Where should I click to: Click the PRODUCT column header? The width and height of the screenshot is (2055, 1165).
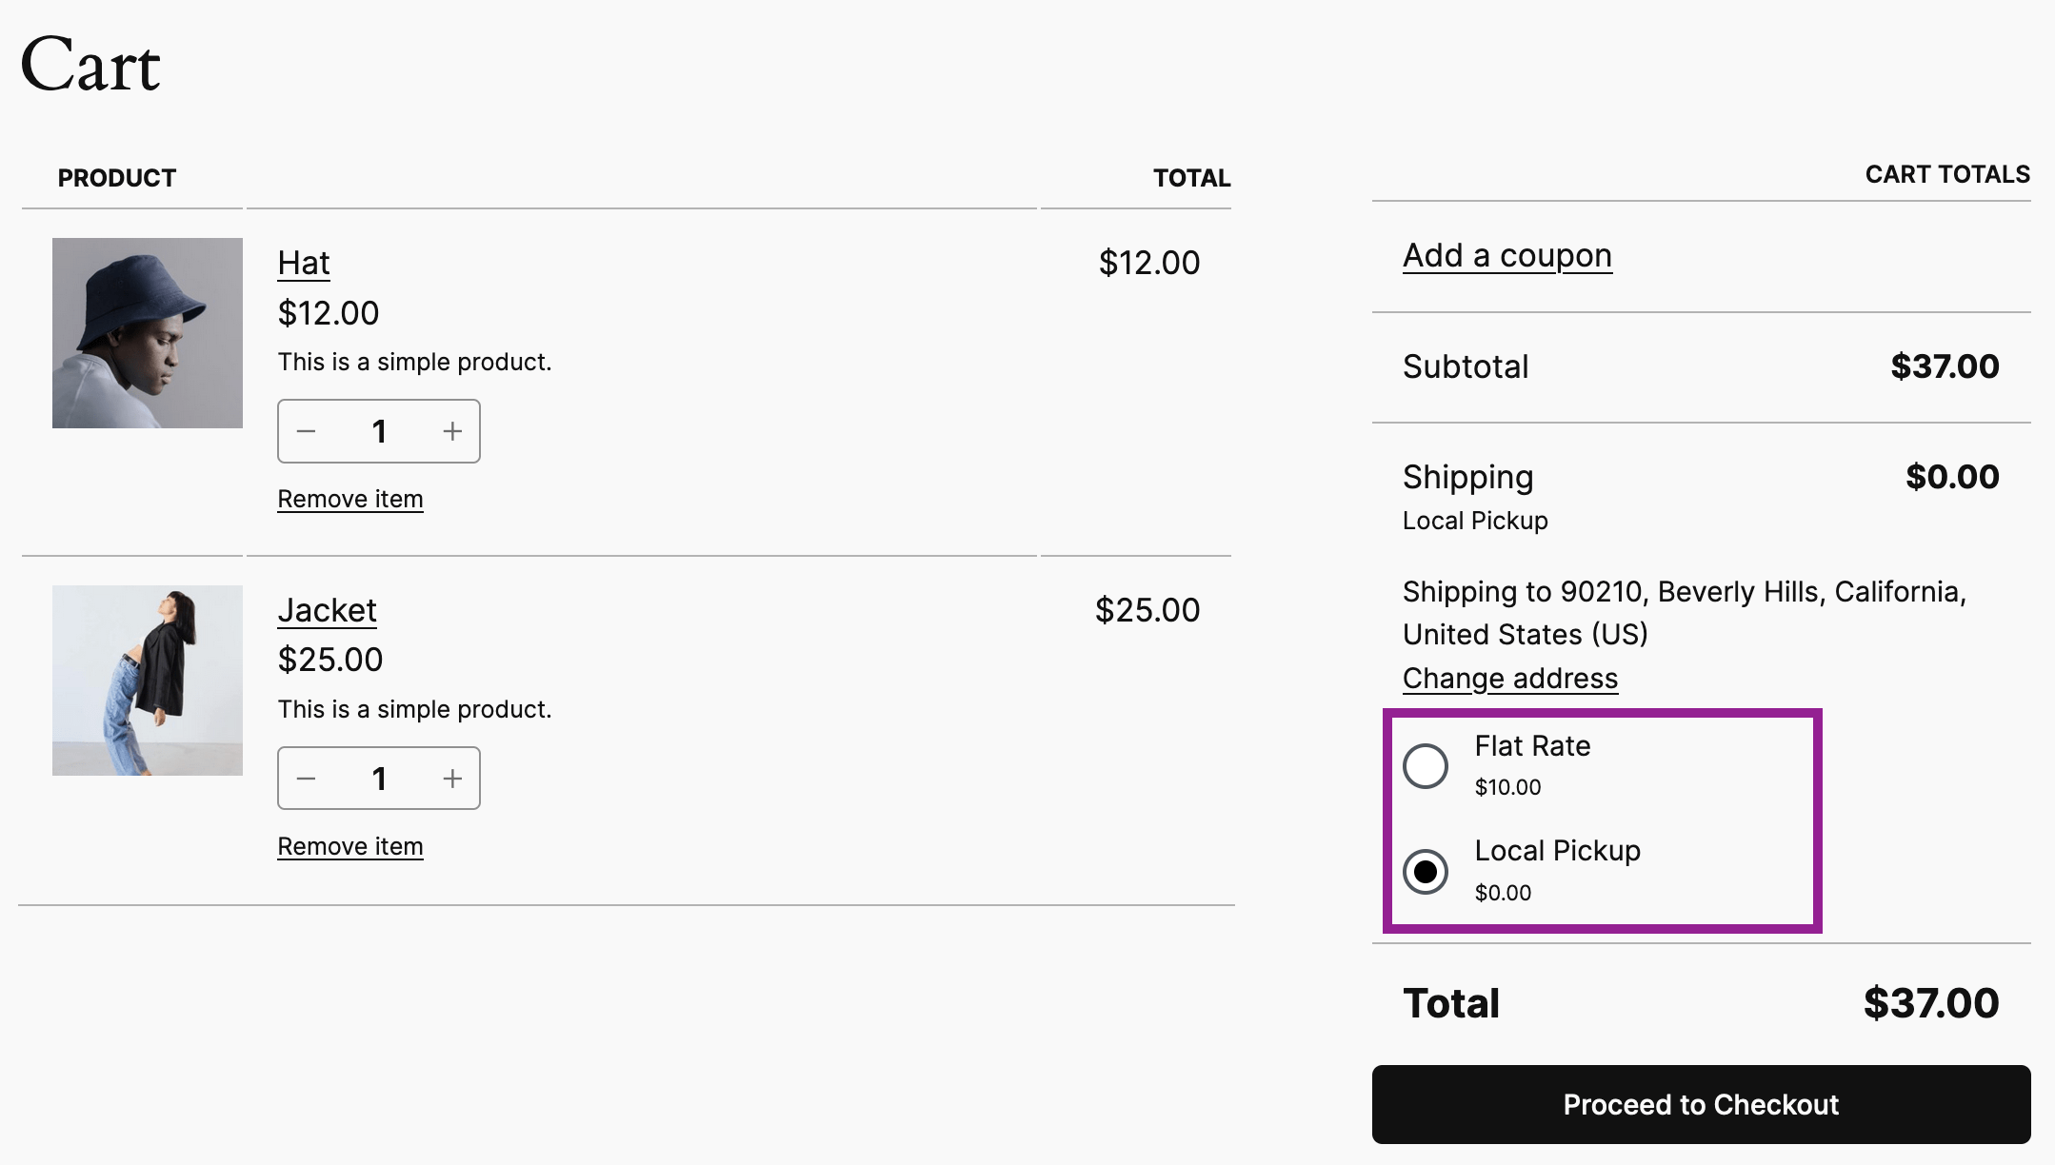click(x=117, y=177)
